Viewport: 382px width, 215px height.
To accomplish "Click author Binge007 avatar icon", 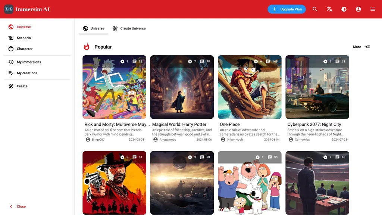I will 88,140.
